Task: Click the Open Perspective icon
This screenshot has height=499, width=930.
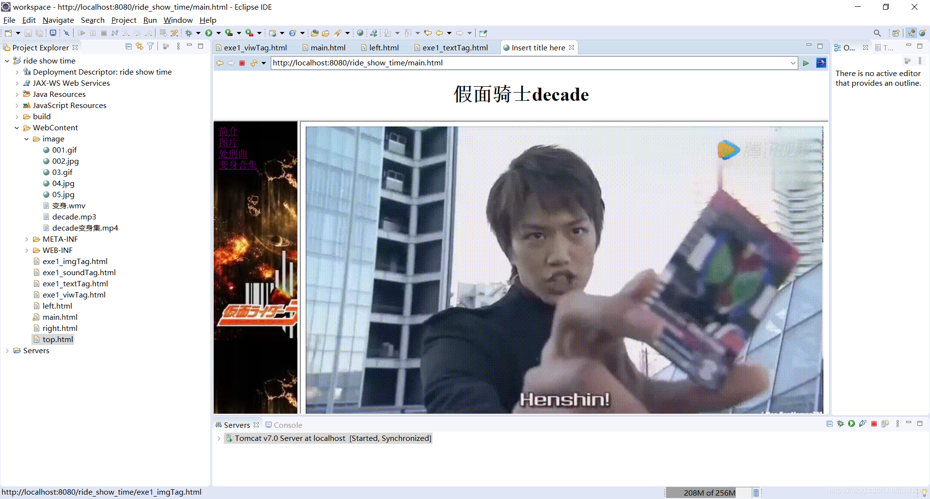Action: pyautogui.click(x=896, y=33)
